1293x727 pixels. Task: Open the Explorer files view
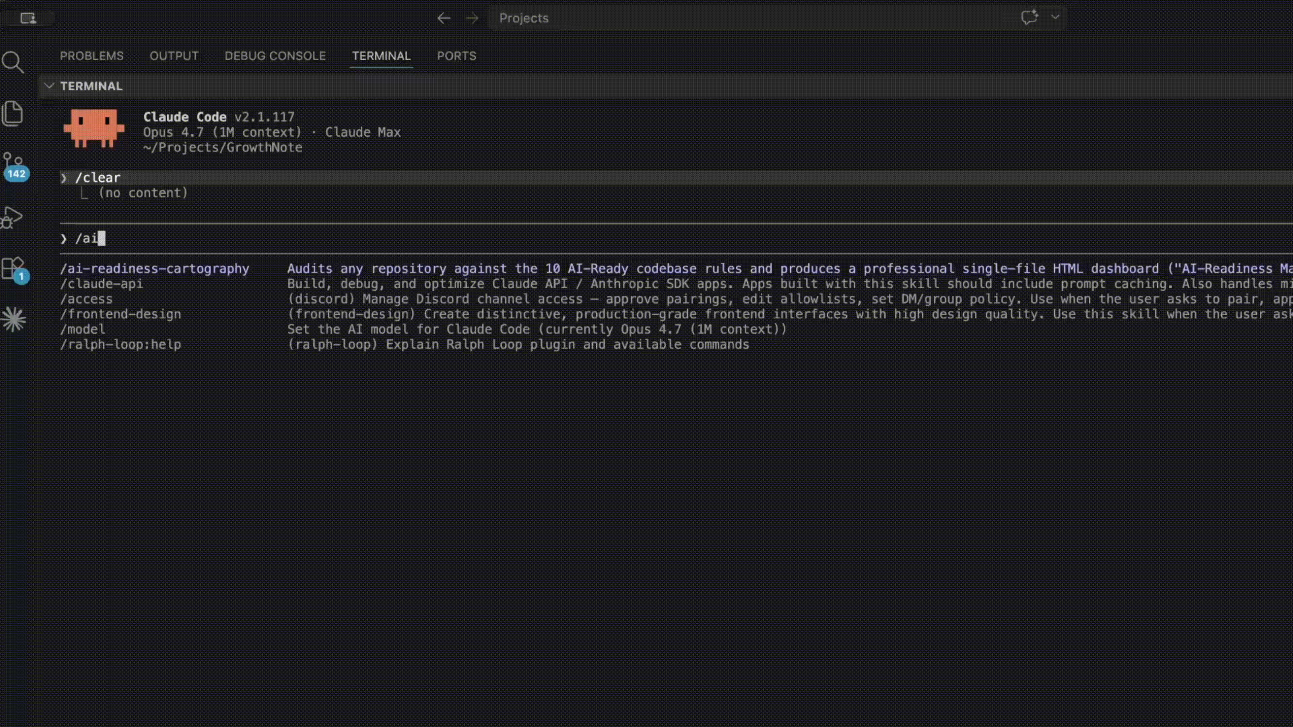(13, 113)
